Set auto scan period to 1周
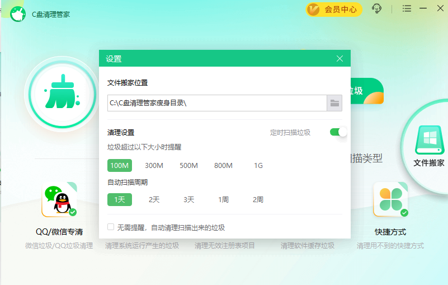This screenshot has width=448, height=285. (223, 199)
